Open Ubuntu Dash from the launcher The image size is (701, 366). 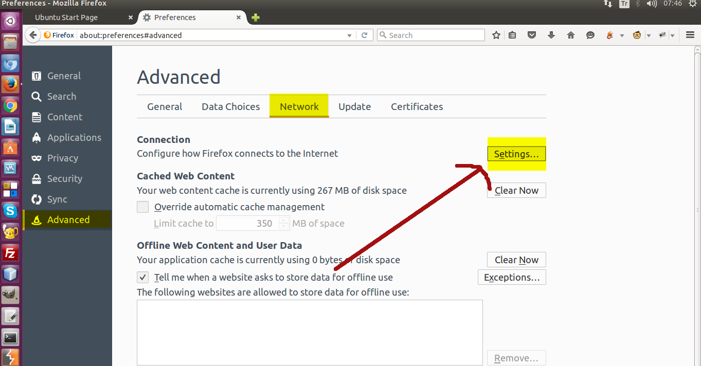pos(11,22)
